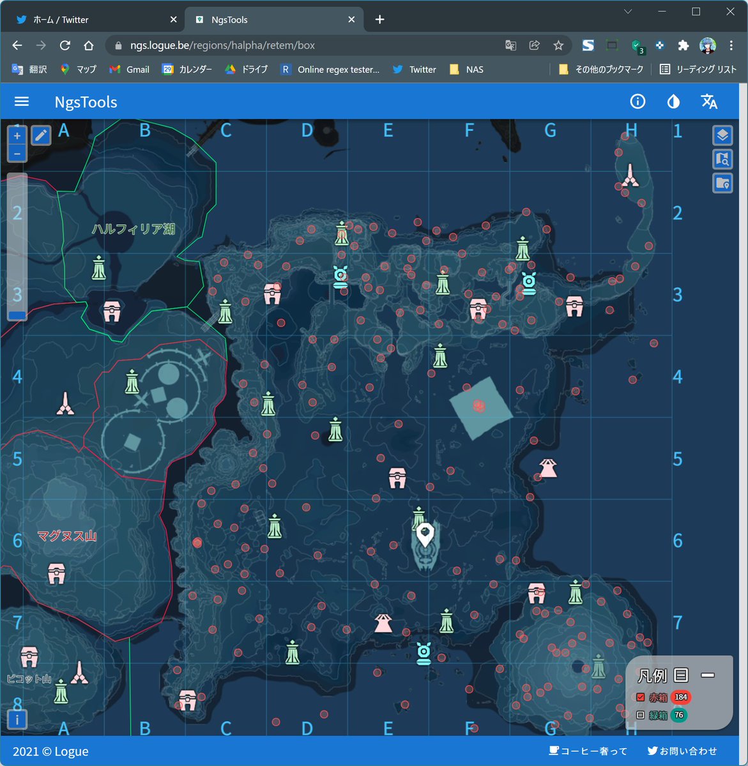Expand the その他のブックマーク folder

pyautogui.click(x=600, y=70)
